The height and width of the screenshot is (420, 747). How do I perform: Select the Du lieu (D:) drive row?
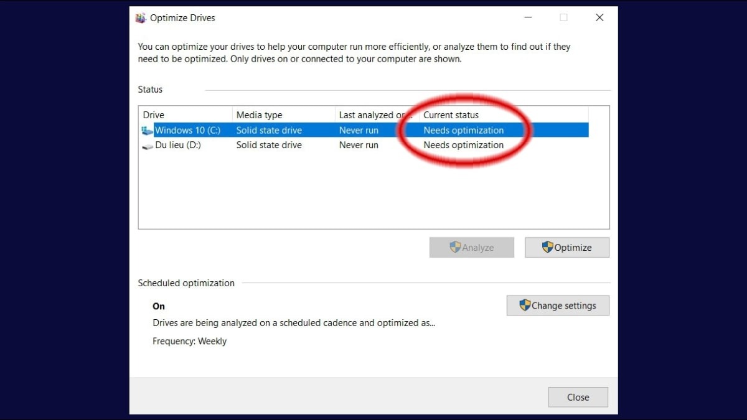[365, 145]
